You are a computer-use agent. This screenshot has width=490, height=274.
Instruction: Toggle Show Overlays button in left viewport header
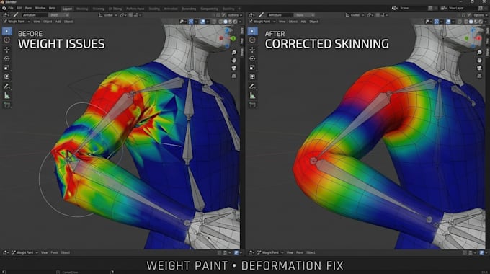tap(202, 22)
